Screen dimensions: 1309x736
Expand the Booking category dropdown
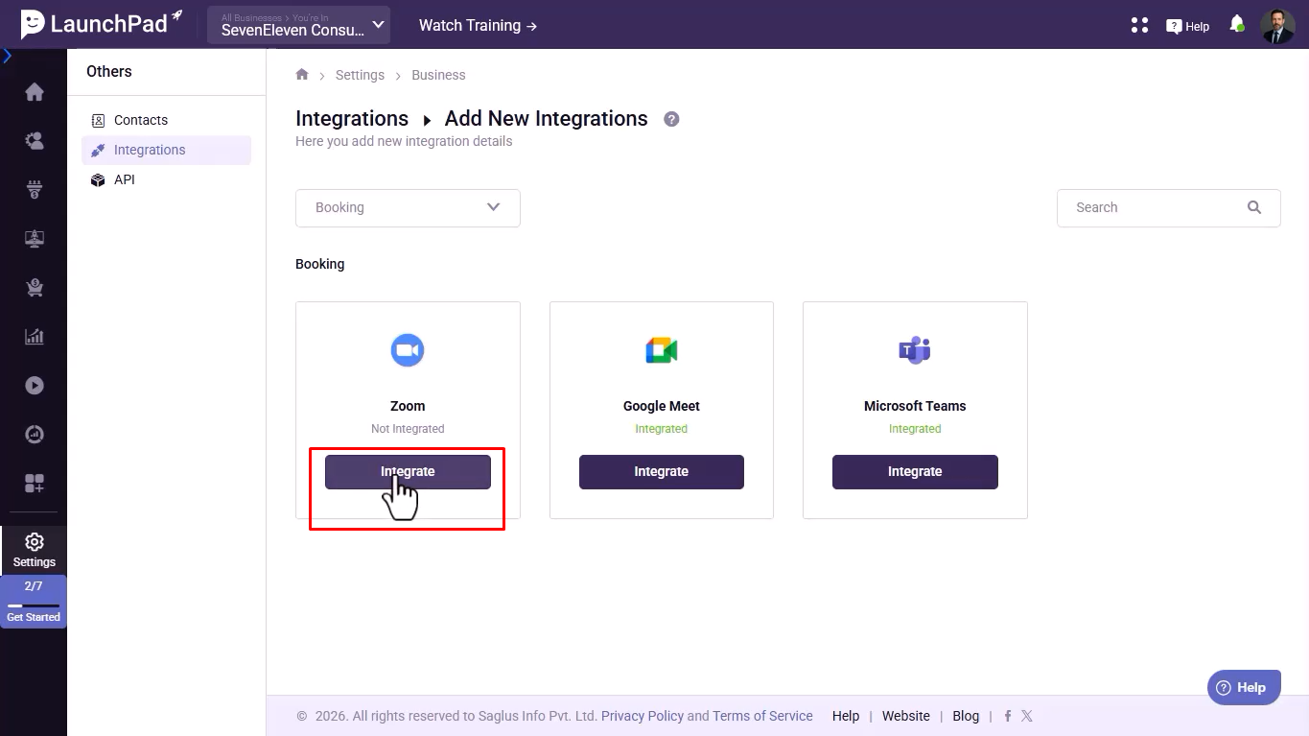coord(408,207)
